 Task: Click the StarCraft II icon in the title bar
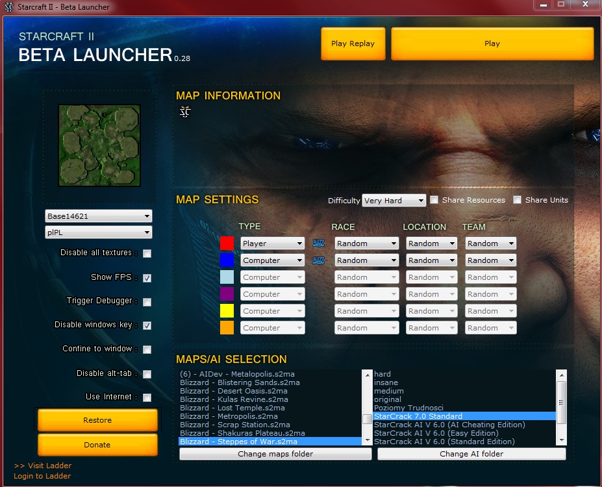tap(9, 7)
